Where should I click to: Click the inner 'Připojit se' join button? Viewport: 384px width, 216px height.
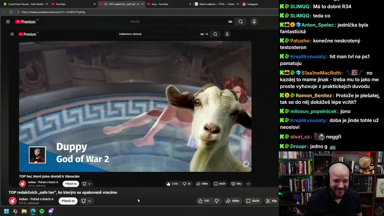(71, 184)
